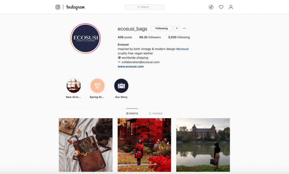This screenshot has height=174, width=289.
Task: Open the red autumn garden post
Action: coord(144,145)
